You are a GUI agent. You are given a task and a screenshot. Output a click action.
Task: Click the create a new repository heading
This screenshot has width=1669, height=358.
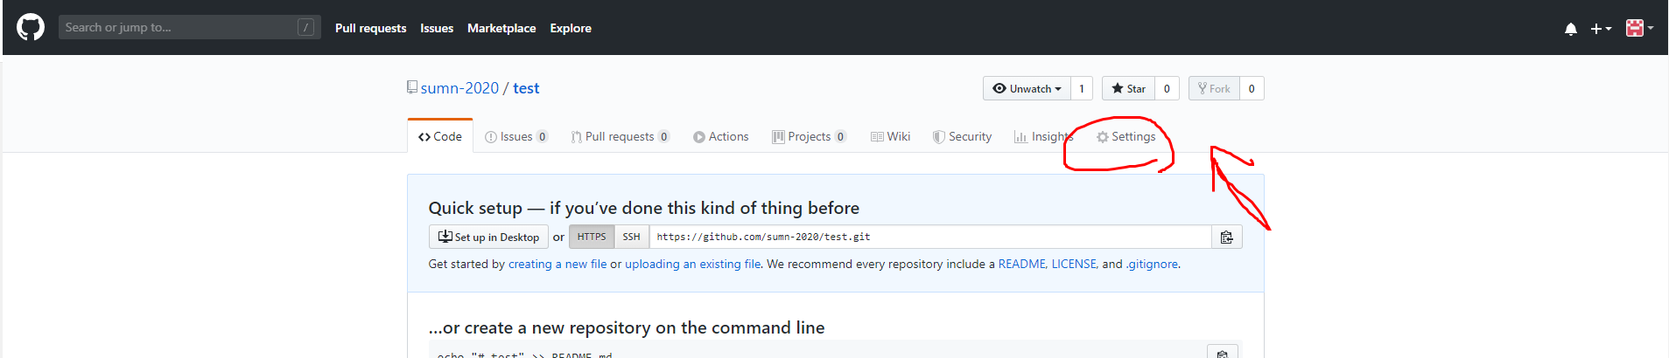tap(627, 327)
